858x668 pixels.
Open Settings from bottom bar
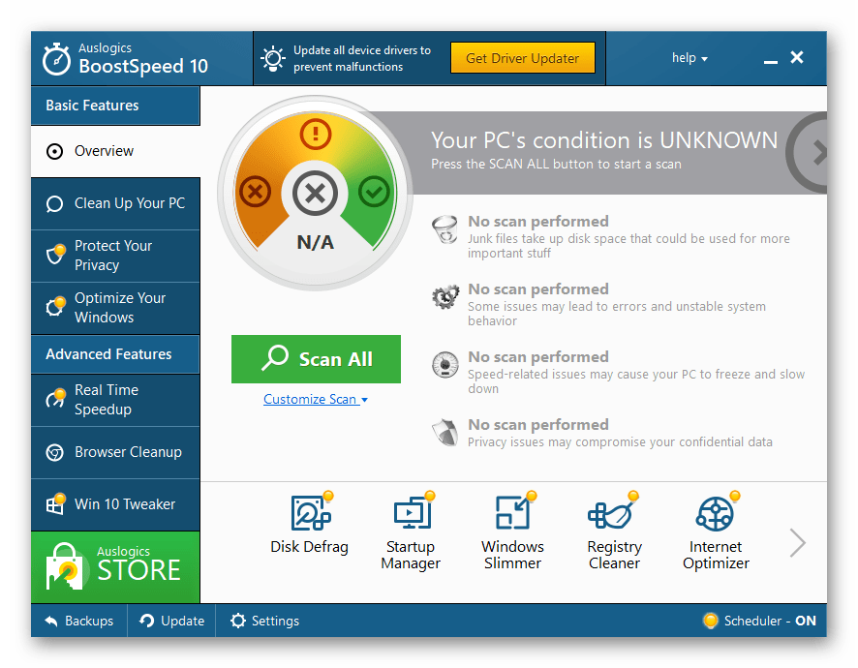click(x=264, y=621)
